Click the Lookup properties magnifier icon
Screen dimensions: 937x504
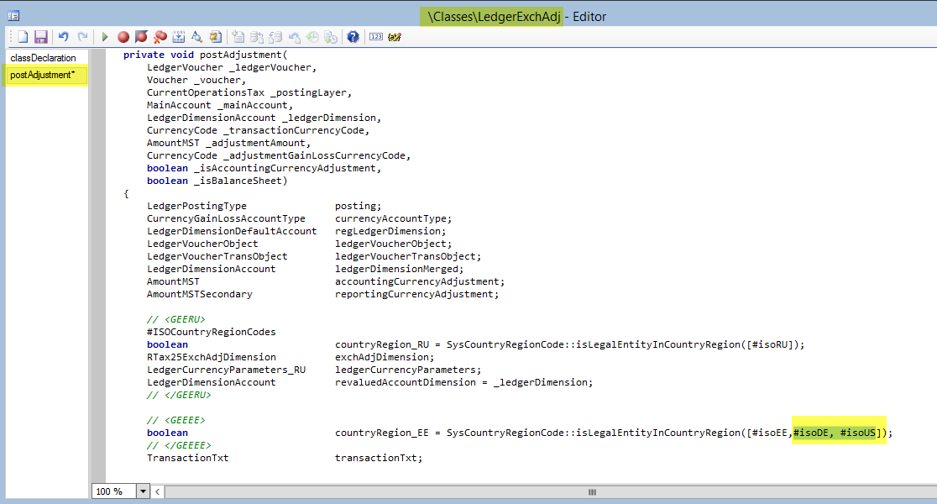196,37
